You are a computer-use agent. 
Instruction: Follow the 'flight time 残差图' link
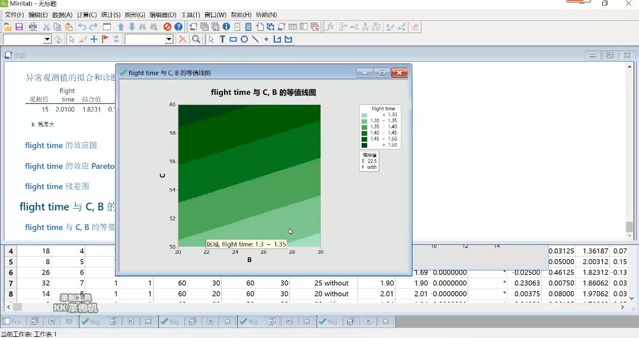(57, 186)
